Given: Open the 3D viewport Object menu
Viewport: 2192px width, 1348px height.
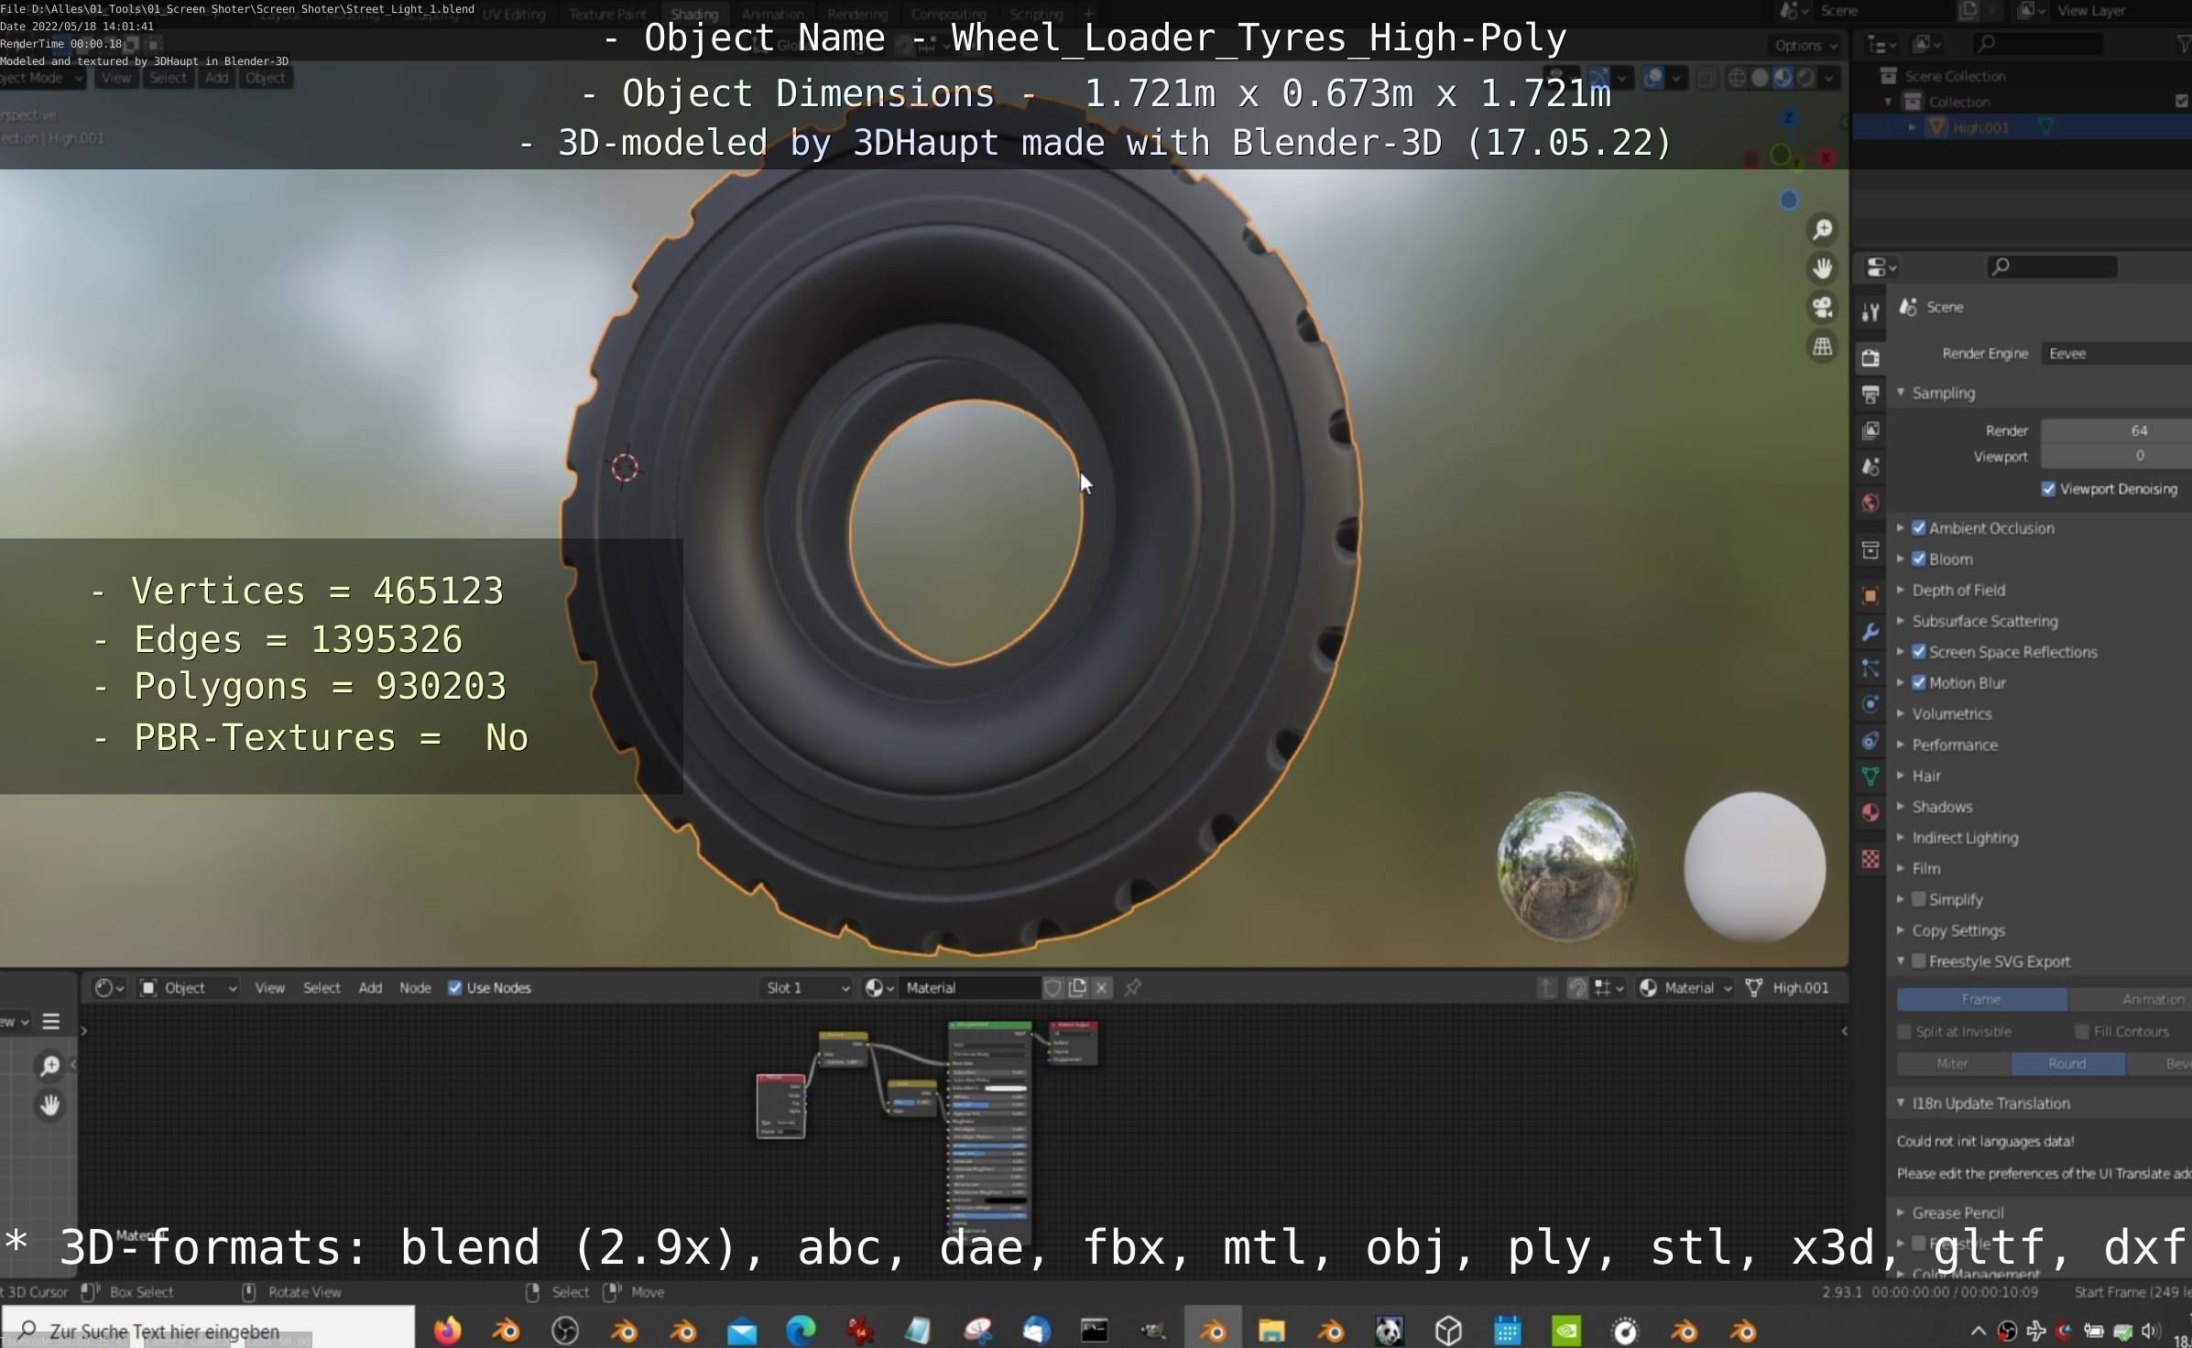Looking at the screenshot, I should (x=266, y=78).
